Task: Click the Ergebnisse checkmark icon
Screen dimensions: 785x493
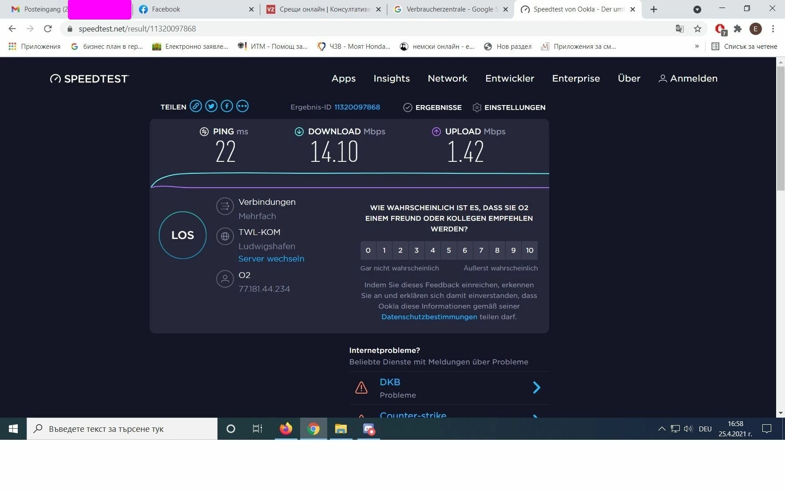Action: tap(408, 108)
